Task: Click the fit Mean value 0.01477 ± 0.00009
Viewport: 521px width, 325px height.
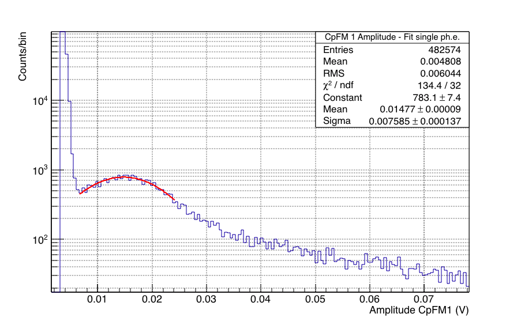Action: 421,109
